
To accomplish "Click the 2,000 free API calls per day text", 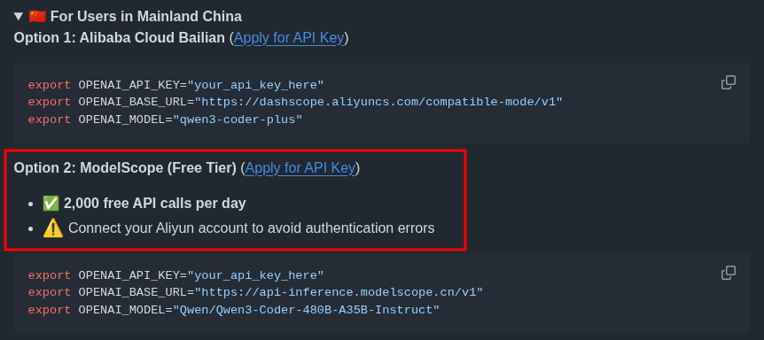I will 155,204.
